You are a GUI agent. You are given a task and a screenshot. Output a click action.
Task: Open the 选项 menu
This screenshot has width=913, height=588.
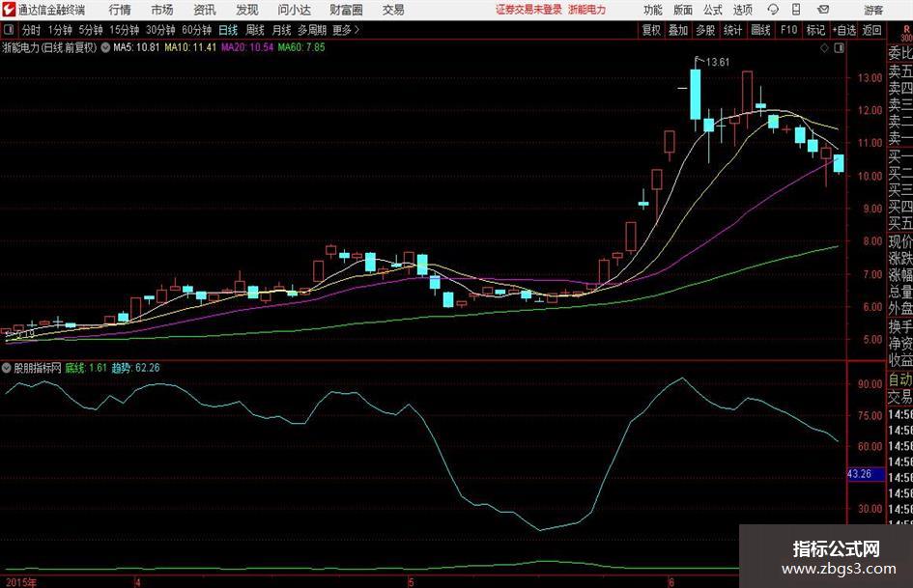pos(742,10)
